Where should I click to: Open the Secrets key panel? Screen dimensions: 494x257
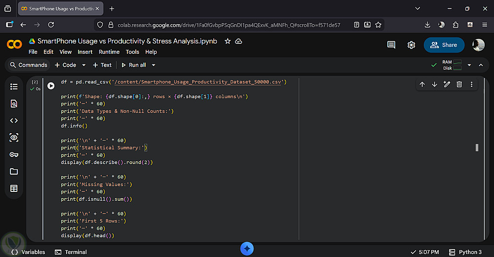[x=14, y=154]
